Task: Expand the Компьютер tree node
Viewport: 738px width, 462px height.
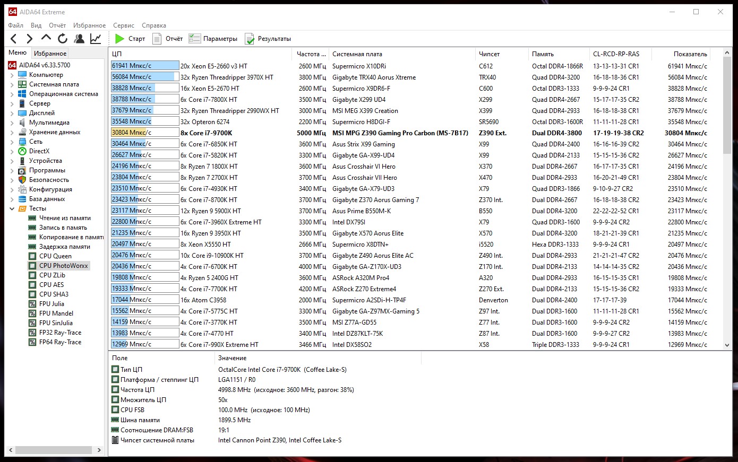Action: tap(12, 75)
